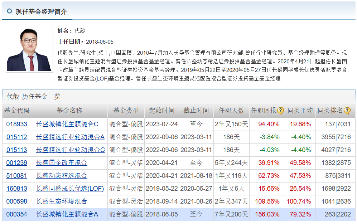
Task: Click the help icon beside 任职回报
Action: [x=280, y=111]
